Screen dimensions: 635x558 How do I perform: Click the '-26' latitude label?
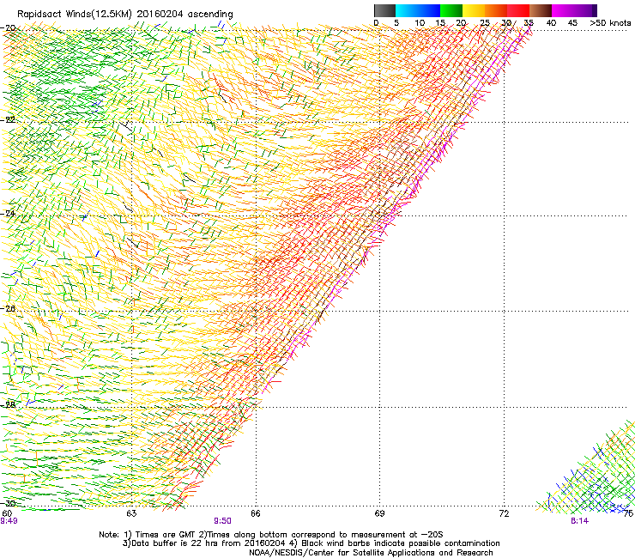(x=9, y=308)
